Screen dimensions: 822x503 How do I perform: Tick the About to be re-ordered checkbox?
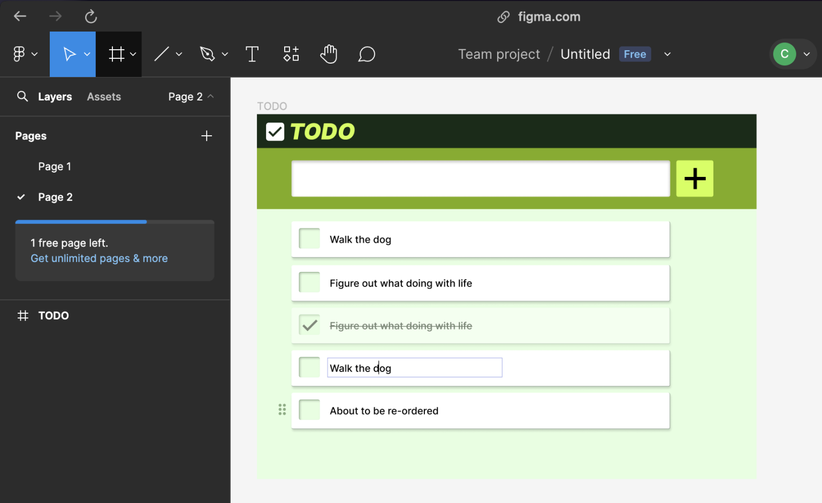[309, 410]
